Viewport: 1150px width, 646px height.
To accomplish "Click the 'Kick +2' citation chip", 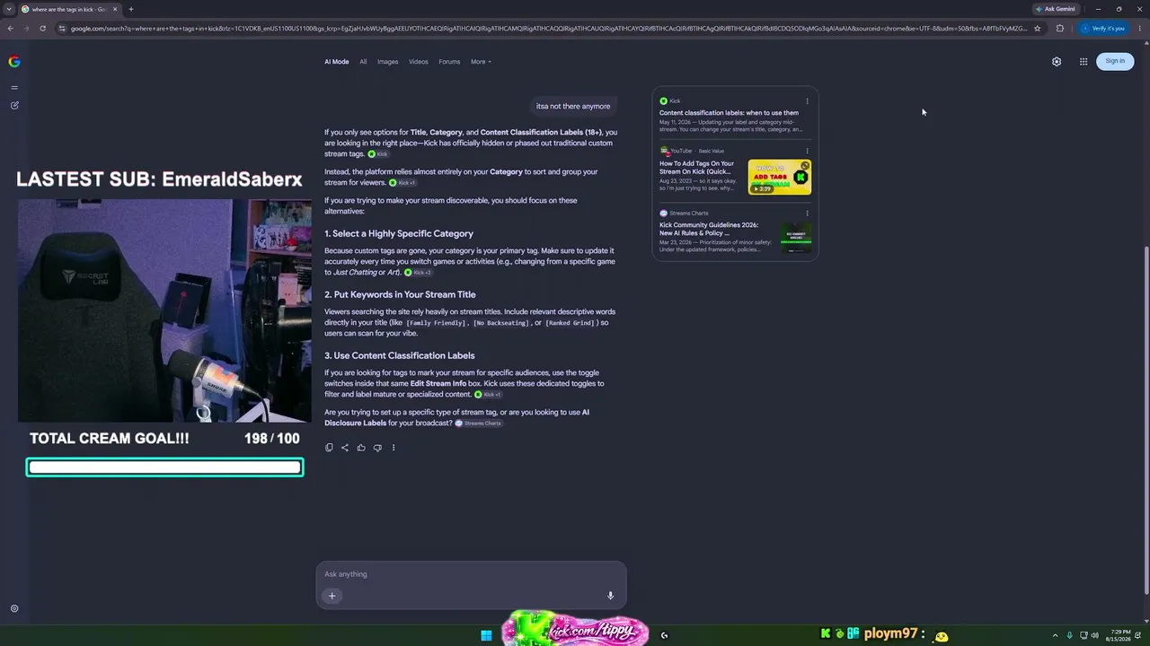I will pos(418,273).
